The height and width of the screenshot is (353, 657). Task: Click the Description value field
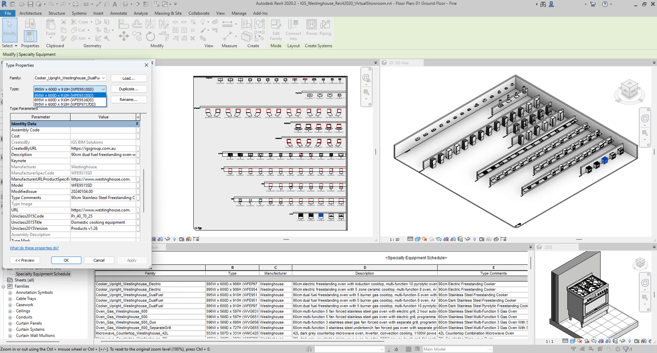pyautogui.click(x=103, y=155)
